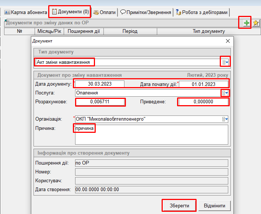261x214 pixels.
Task: Open the Документи (0) tab
Action: tap(70, 12)
